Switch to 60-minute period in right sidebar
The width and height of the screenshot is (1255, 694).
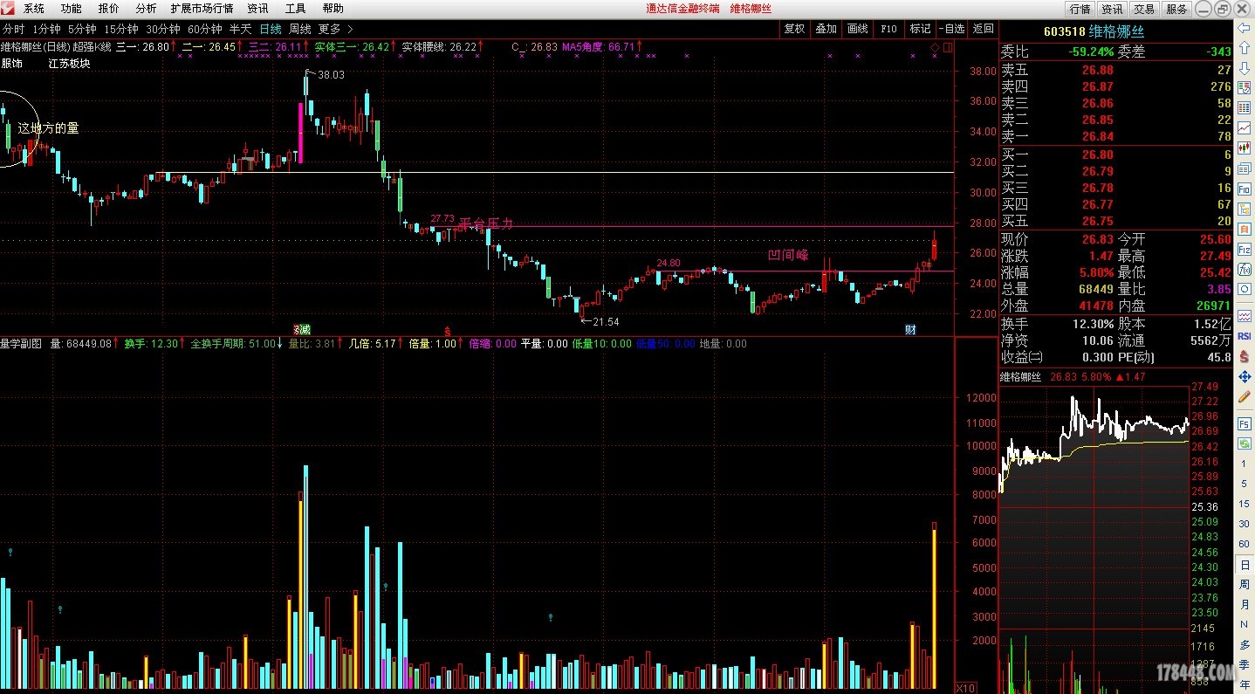pyautogui.click(x=1244, y=543)
